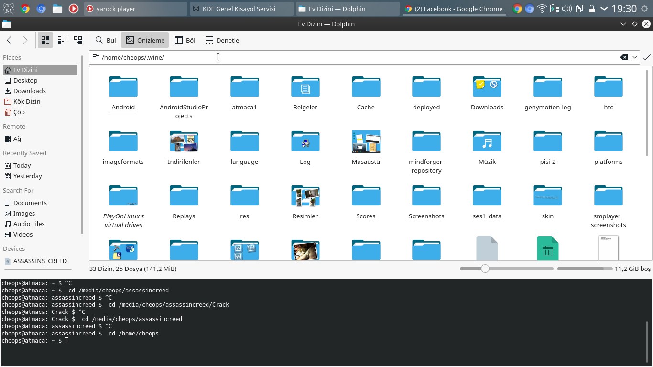Switch to icons view mode
Image resolution: width=653 pixels, height=367 pixels.
(x=45, y=40)
